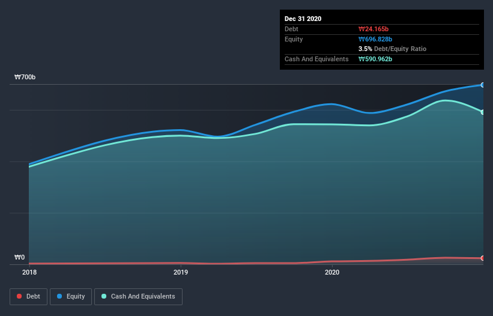Click the Debt row label in tooltip
493x316 pixels.
(x=291, y=29)
